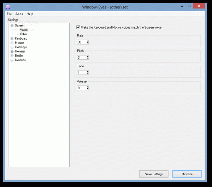Image resolution: width=212 pixels, height=187 pixels.
Task: Expand the General tree node
Action: [x=12, y=51]
